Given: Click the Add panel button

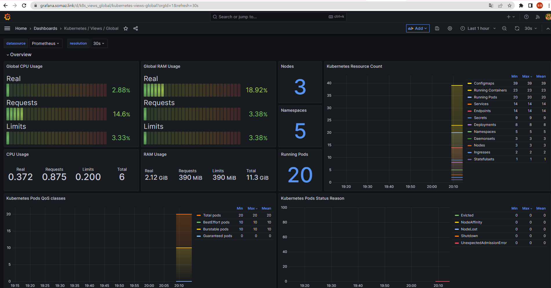Looking at the screenshot, I should tap(418, 28).
